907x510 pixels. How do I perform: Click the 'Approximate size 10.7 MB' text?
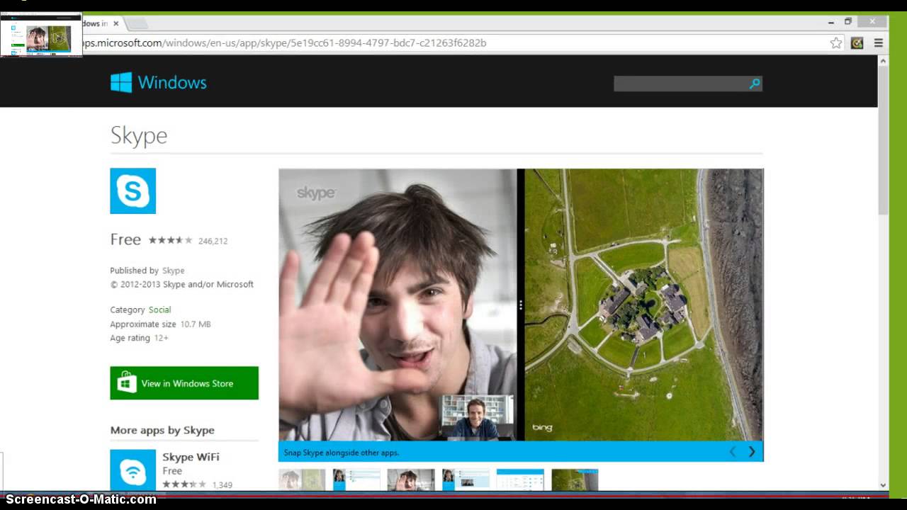pyautogui.click(x=160, y=324)
